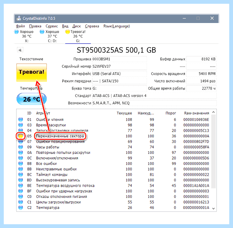Click the Текущее column header

124,113
